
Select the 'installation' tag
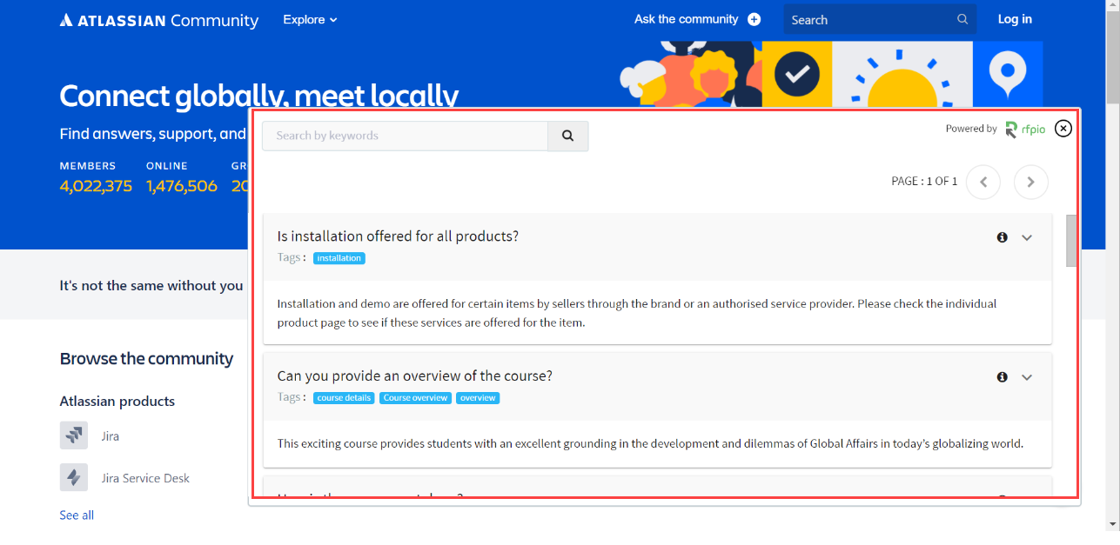point(339,258)
